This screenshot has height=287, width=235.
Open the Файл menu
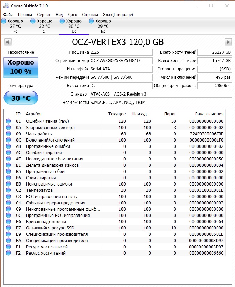point(8,15)
